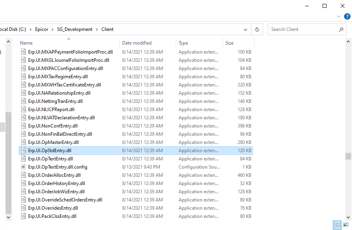Sort files by the Type column
352x230 pixels.
183,43
